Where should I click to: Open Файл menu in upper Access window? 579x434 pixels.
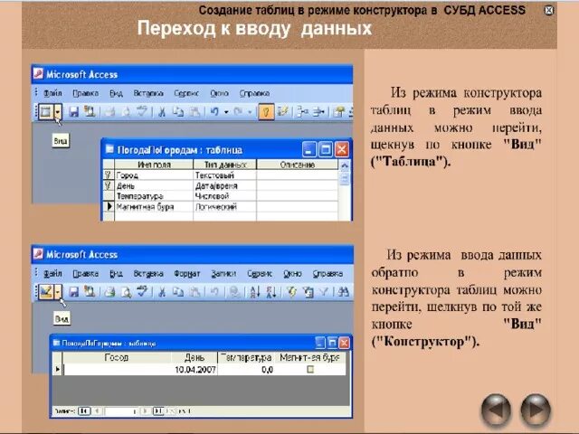click(x=52, y=93)
